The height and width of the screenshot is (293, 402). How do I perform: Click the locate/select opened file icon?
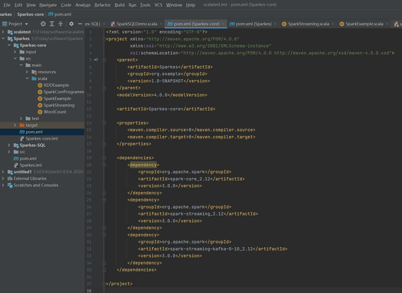[43, 24]
